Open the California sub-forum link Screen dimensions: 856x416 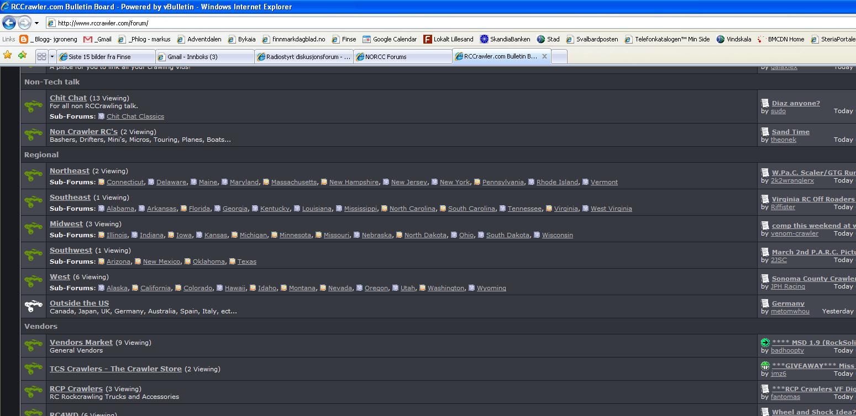tap(155, 288)
